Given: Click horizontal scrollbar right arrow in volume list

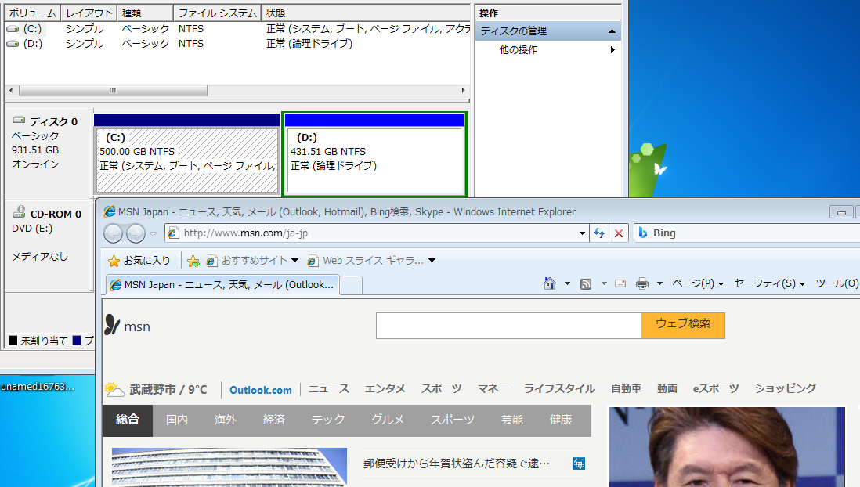Looking at the screenshot, I should pos(464,91).
